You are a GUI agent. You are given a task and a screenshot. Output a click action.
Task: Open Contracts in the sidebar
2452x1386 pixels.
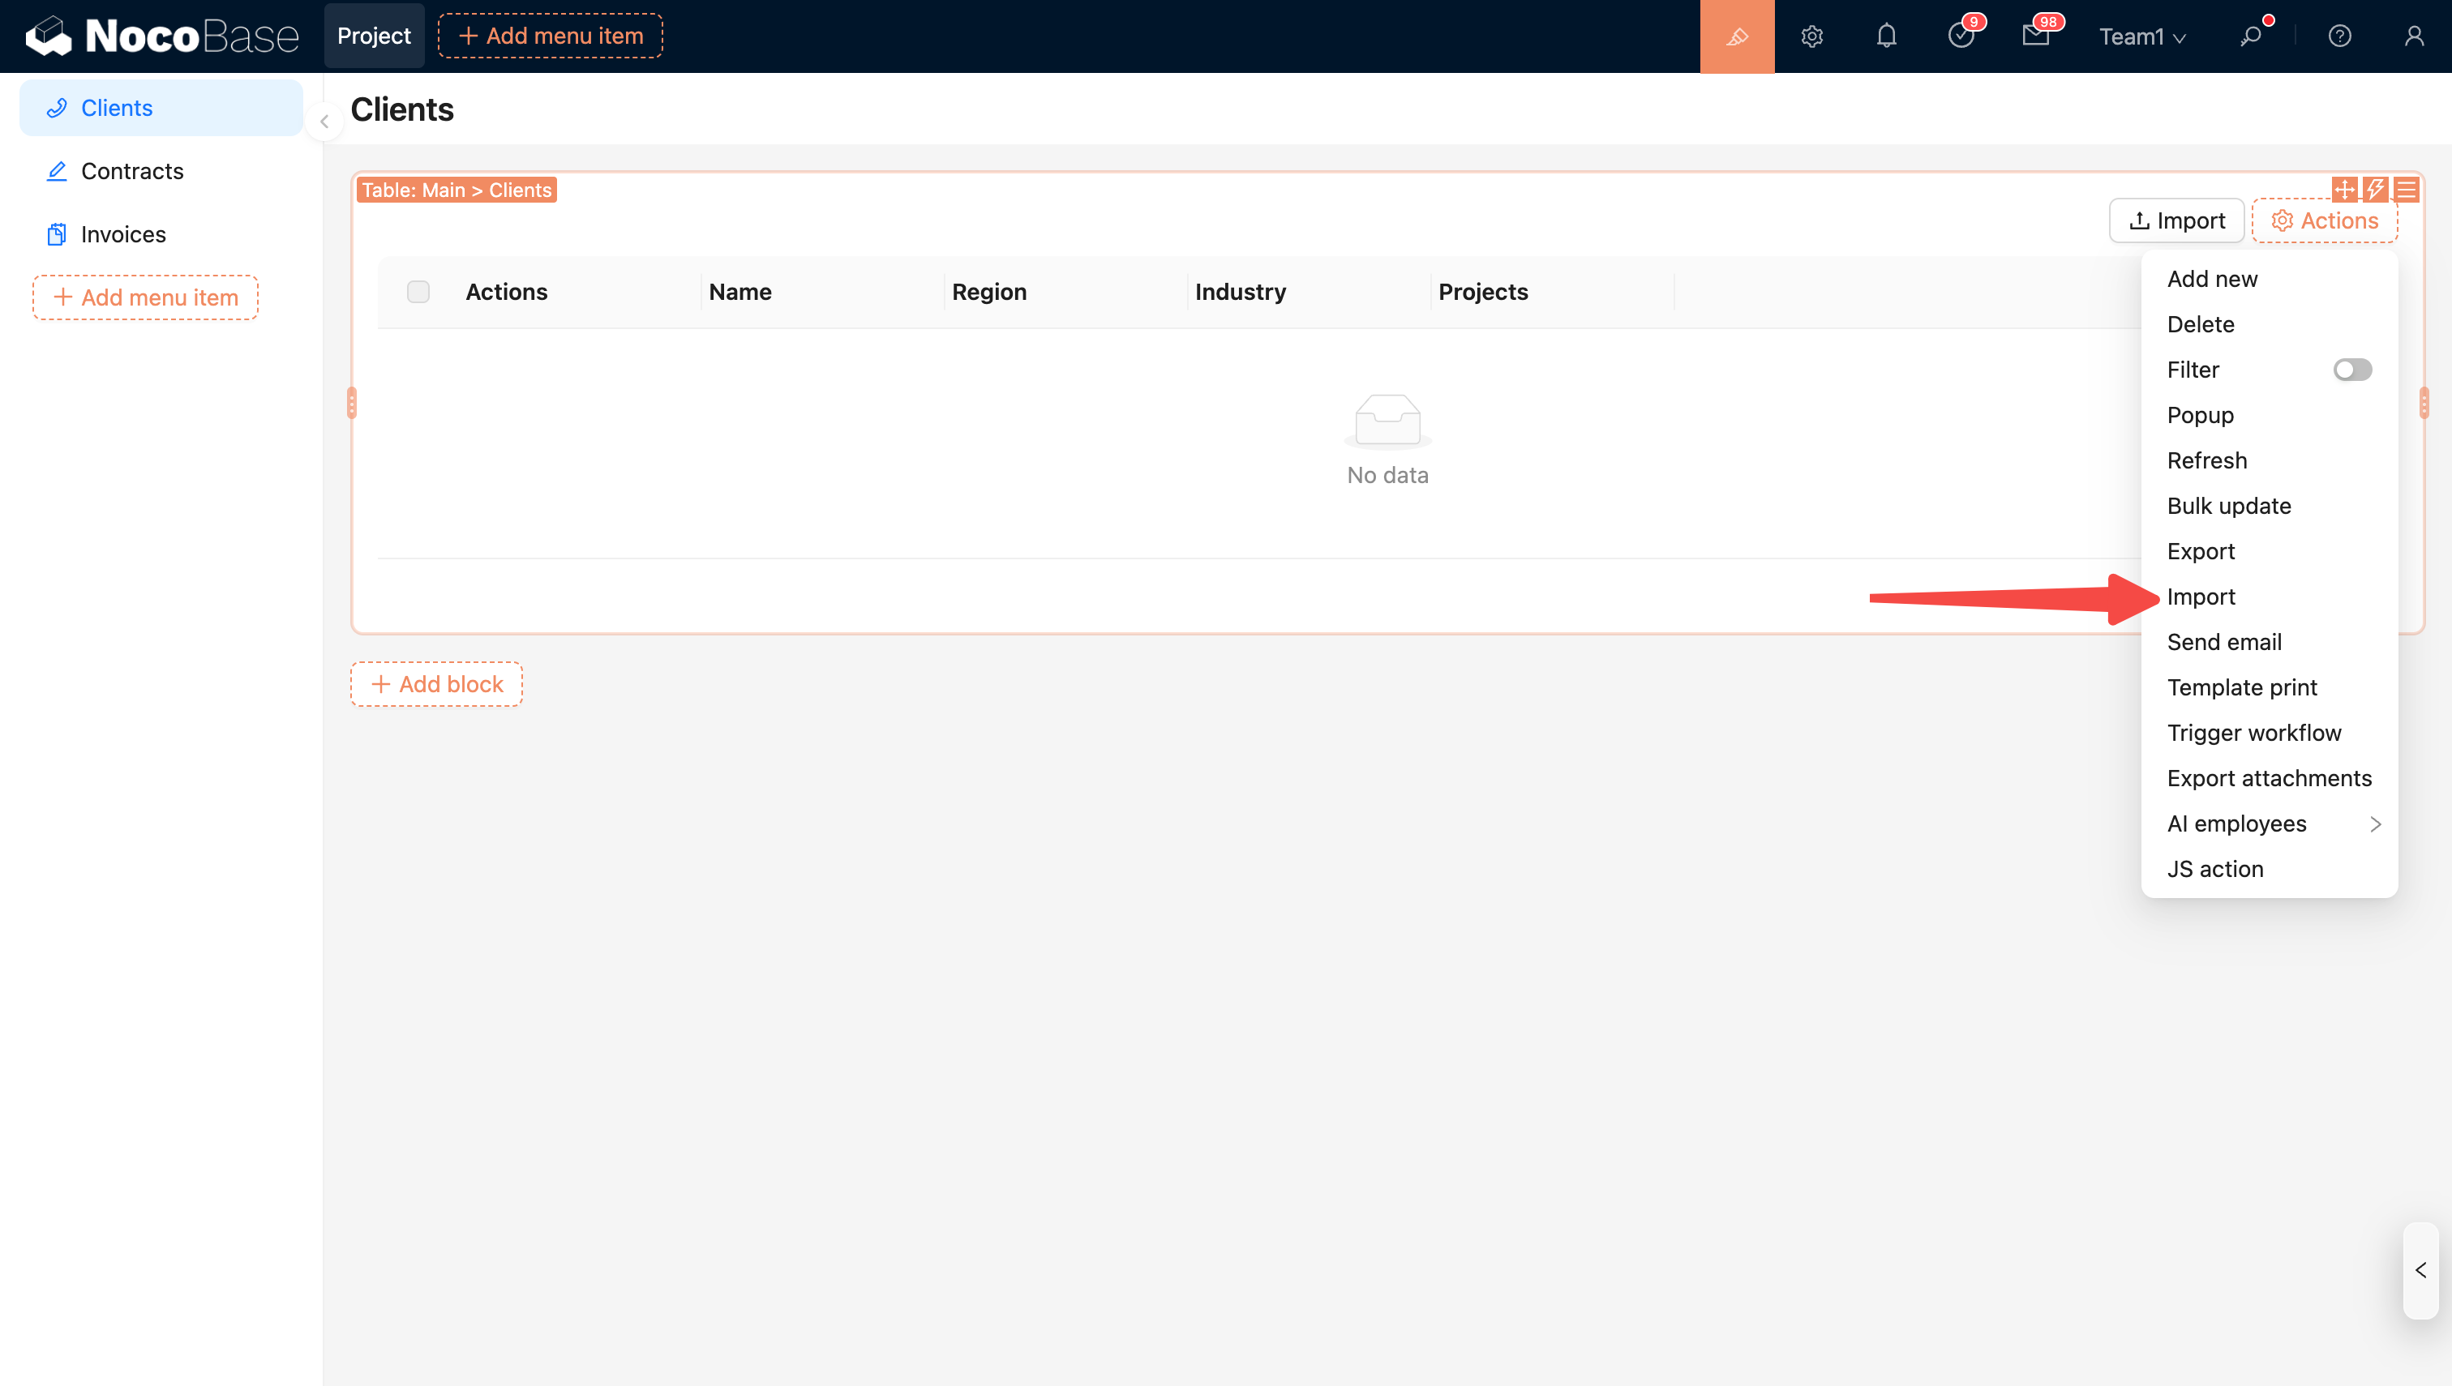coord(132,171)
